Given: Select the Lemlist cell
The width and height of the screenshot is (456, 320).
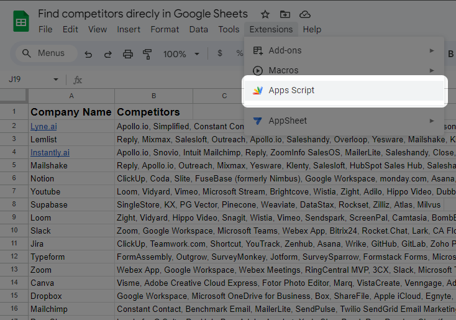Looking at the screenshot, I should pyautogui.click(x=71, y=139).
